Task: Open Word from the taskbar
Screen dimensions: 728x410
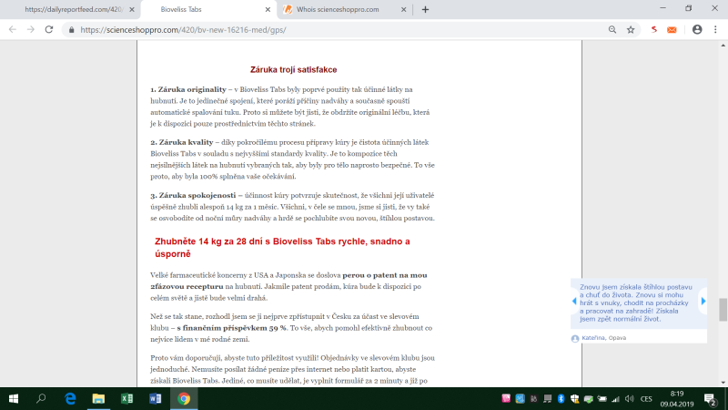Action: coord(155,398)
